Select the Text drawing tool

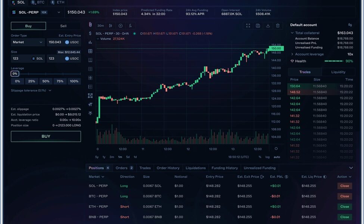[x=90, y=104]
